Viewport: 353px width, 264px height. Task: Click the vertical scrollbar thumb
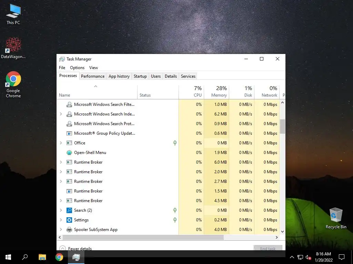click(282, 126)
